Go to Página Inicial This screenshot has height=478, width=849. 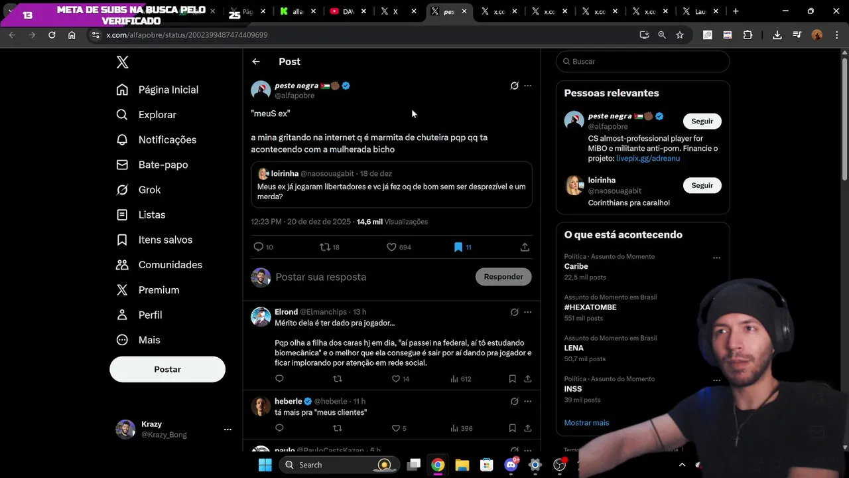158,90
